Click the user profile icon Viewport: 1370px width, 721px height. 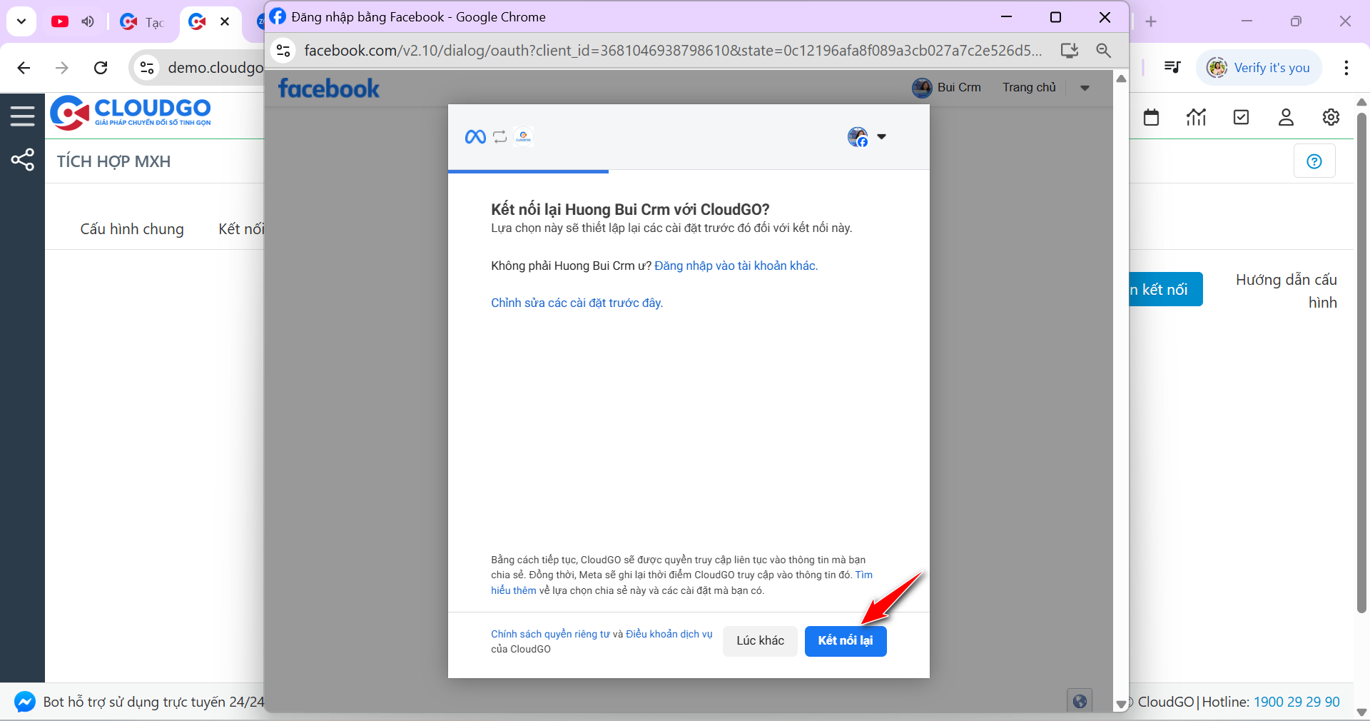click(x=1285, y=117)
